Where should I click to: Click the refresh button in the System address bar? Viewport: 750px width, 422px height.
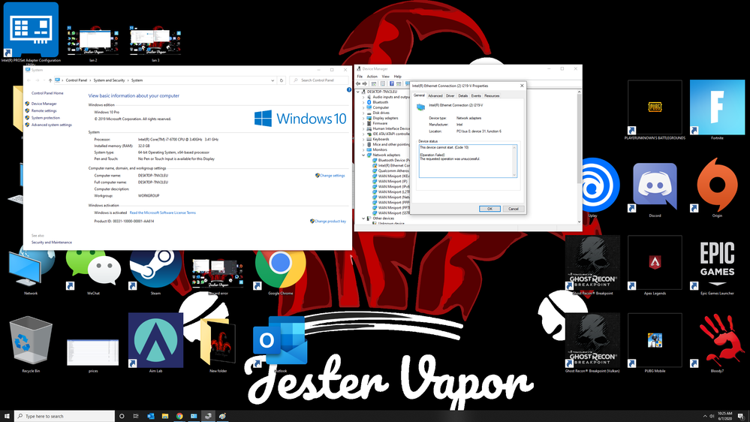point(282,80)
